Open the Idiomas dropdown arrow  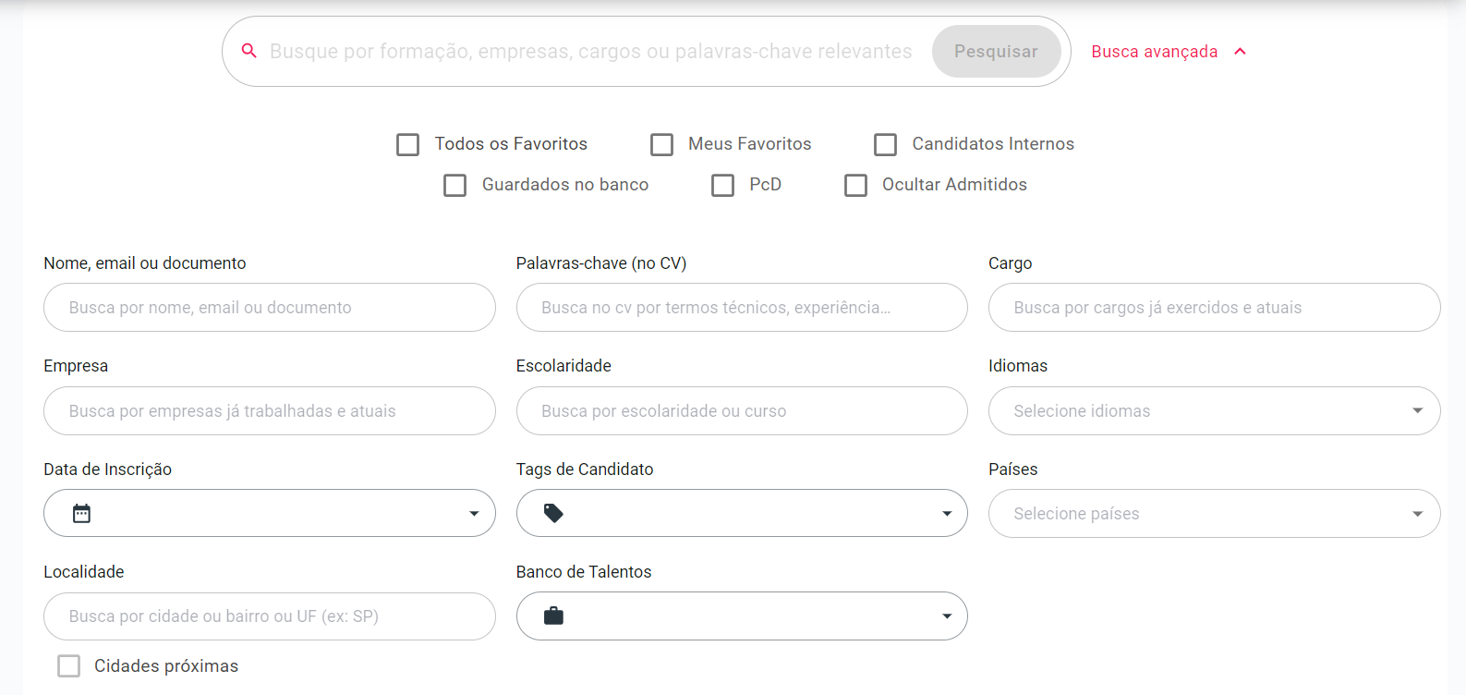pyautogui.click(x=1417, y=411)
